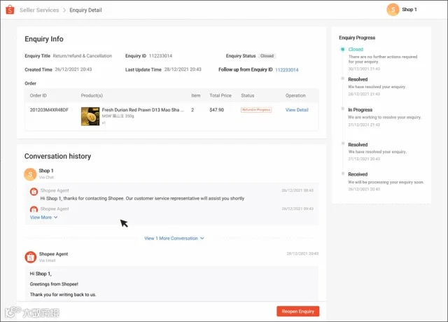Click the Closed progress status dot
The image size is (448, 322).
coord(342,49)
